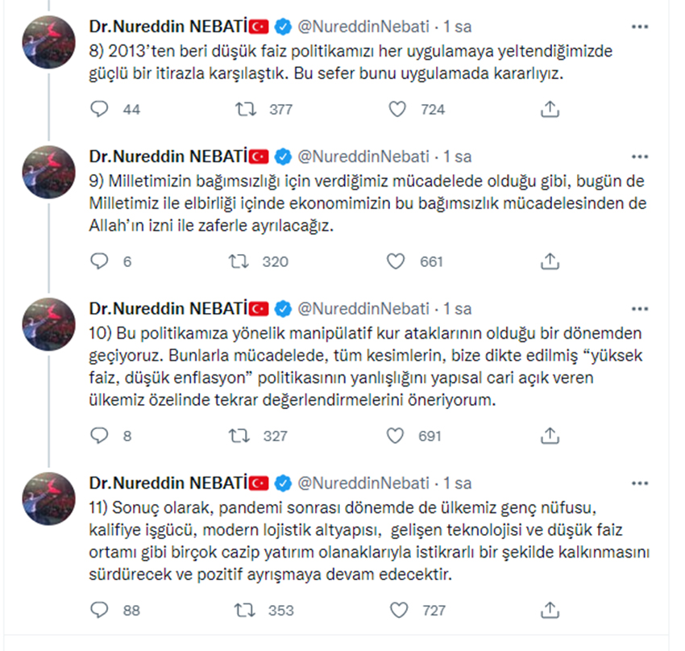Reply to tweet 11 with 88 replies
The image size is (685, 651).
pyautogui.click(x=99, y=610)
